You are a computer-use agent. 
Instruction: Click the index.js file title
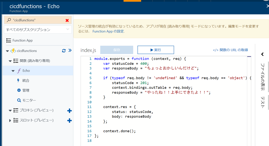(x=88, y=50)
